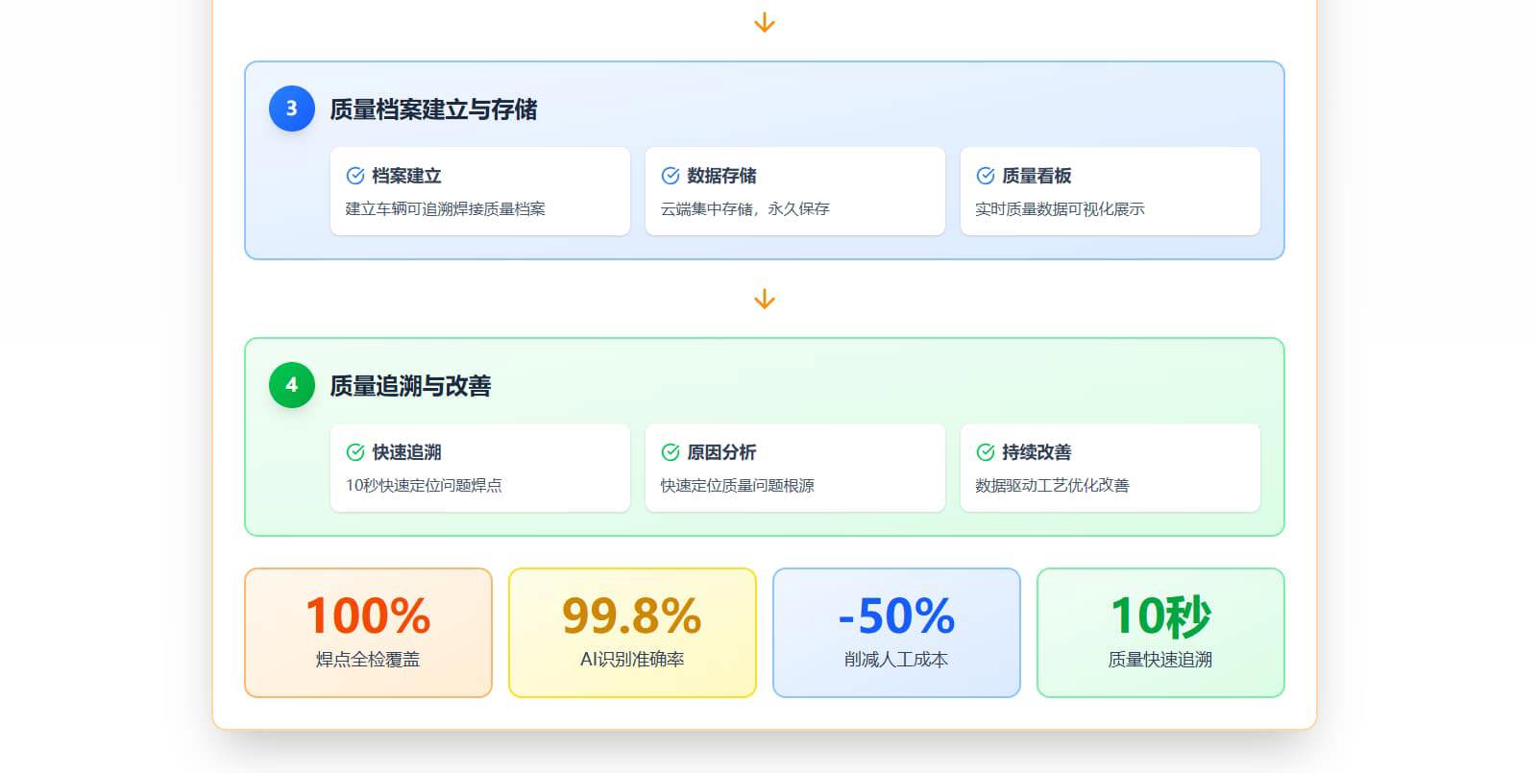The image size is (1537, 773).
Task: Click the orange arrow above step 3
Action: (765, 23)
